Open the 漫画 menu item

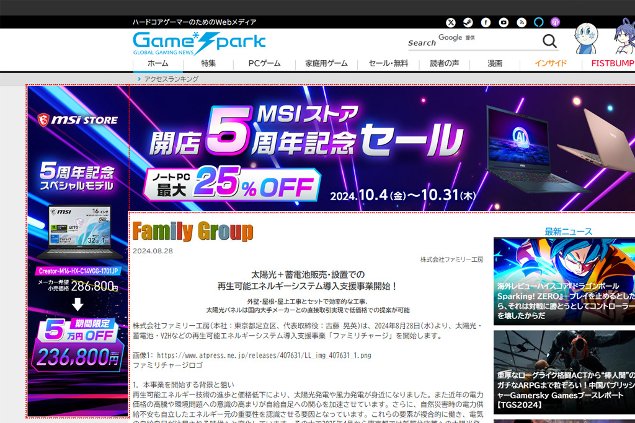pyautogui.click(x=495, y=64)
